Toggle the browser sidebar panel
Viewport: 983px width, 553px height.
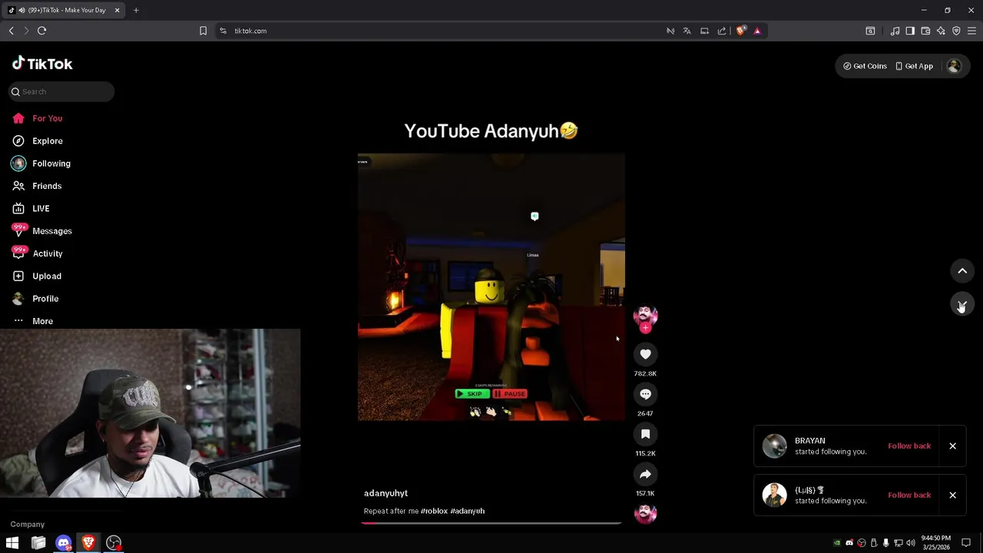point(910,31)
